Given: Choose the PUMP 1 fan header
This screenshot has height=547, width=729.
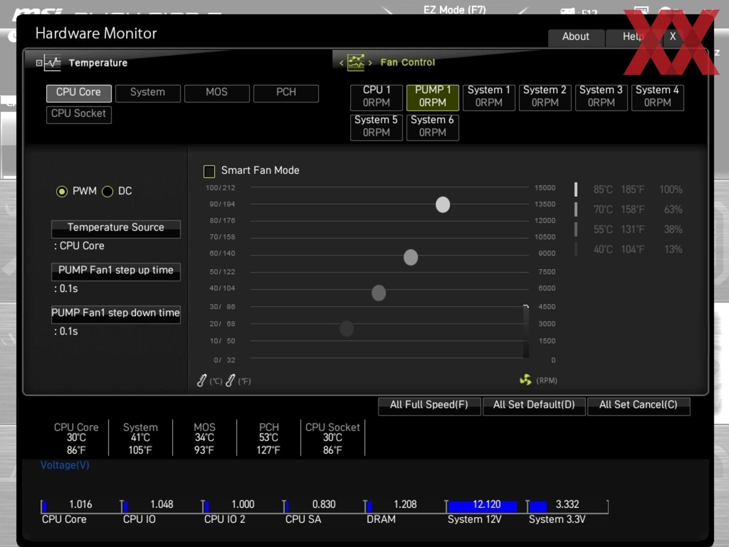Looking at the screenshot, I should click(433, 97).
